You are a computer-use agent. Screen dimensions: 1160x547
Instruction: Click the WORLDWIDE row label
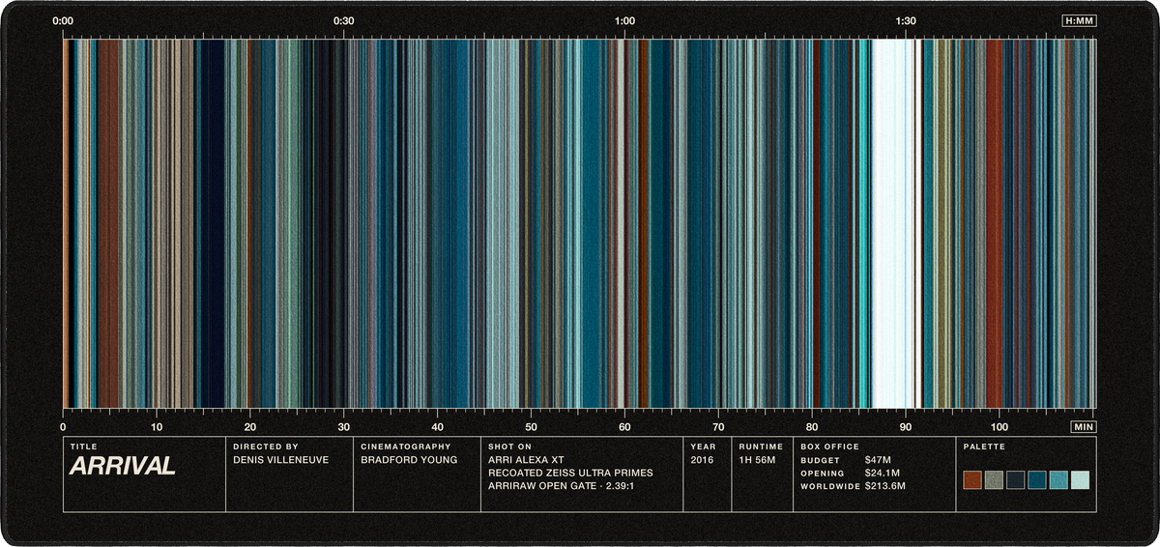pos(830,487)
